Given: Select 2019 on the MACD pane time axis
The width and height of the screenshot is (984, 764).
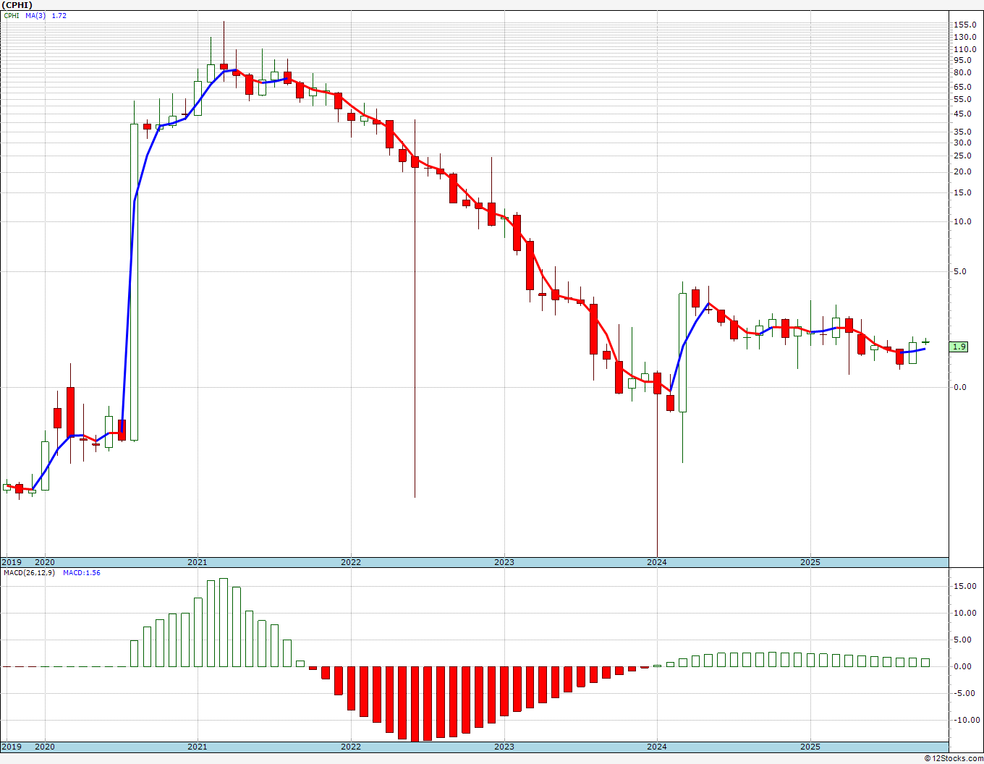Looking at the screenshot, I should 11,747.
